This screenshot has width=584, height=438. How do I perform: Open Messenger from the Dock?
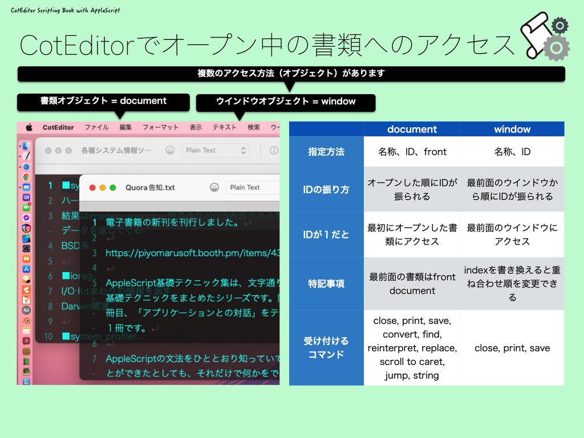[x=25, y=218]
